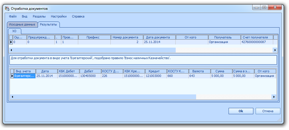Click the application icon in title bar
The width and height of the screenshot is (289, 130).
(7, 8)
